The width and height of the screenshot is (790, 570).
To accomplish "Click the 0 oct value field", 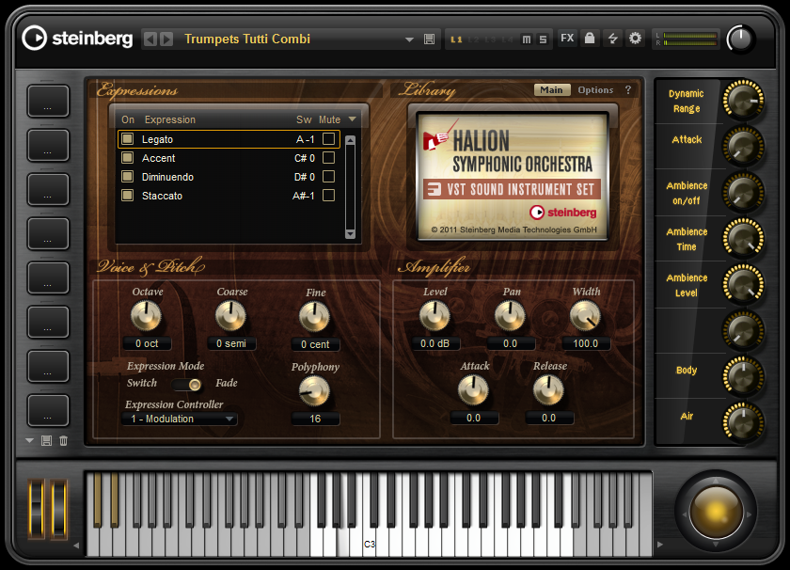I will [x=147, y=343].
